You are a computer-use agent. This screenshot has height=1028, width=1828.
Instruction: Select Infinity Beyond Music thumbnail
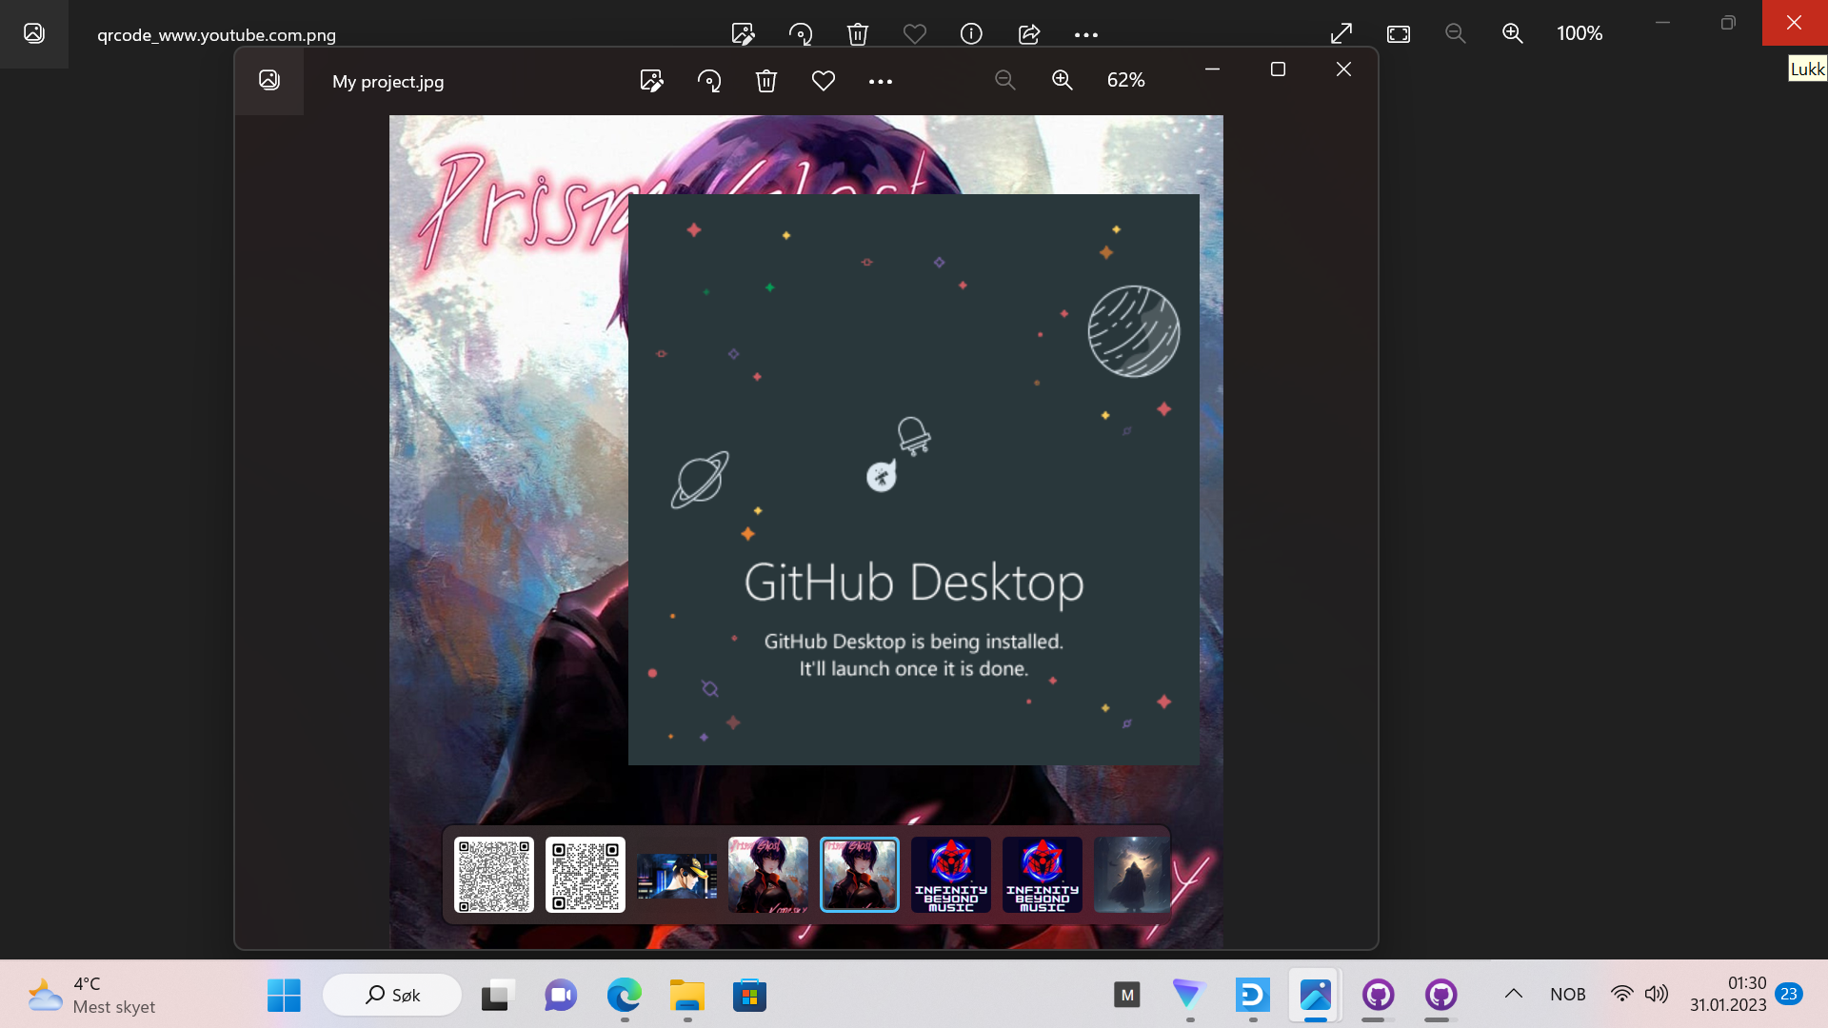951,875
